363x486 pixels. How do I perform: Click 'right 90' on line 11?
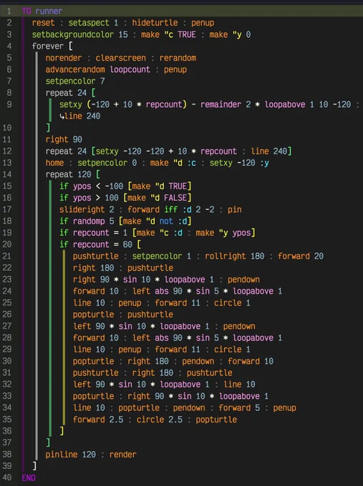pos(64,139)
